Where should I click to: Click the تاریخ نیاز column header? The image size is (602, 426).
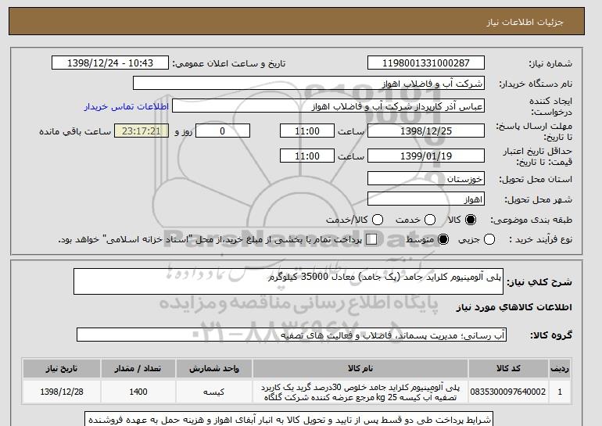(62, 368)
